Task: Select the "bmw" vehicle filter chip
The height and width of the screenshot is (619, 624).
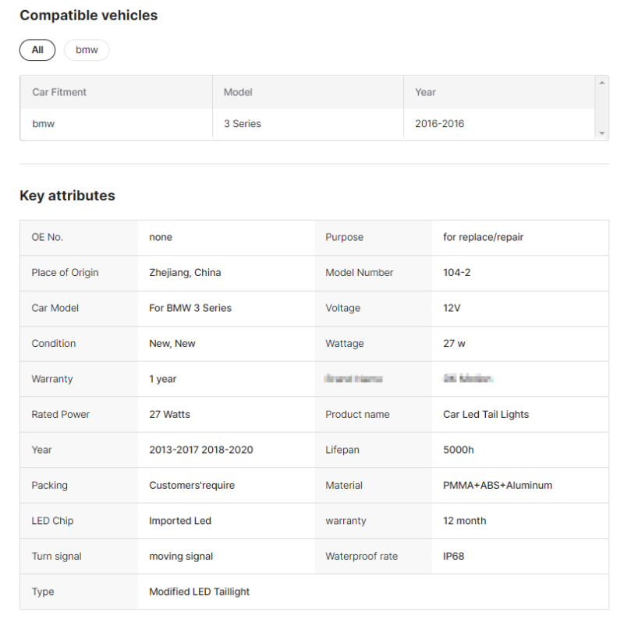Action: pos(87,50)
